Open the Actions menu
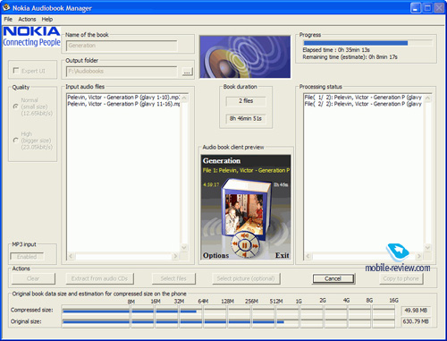The image size is (447, 341). coord(27,20)
